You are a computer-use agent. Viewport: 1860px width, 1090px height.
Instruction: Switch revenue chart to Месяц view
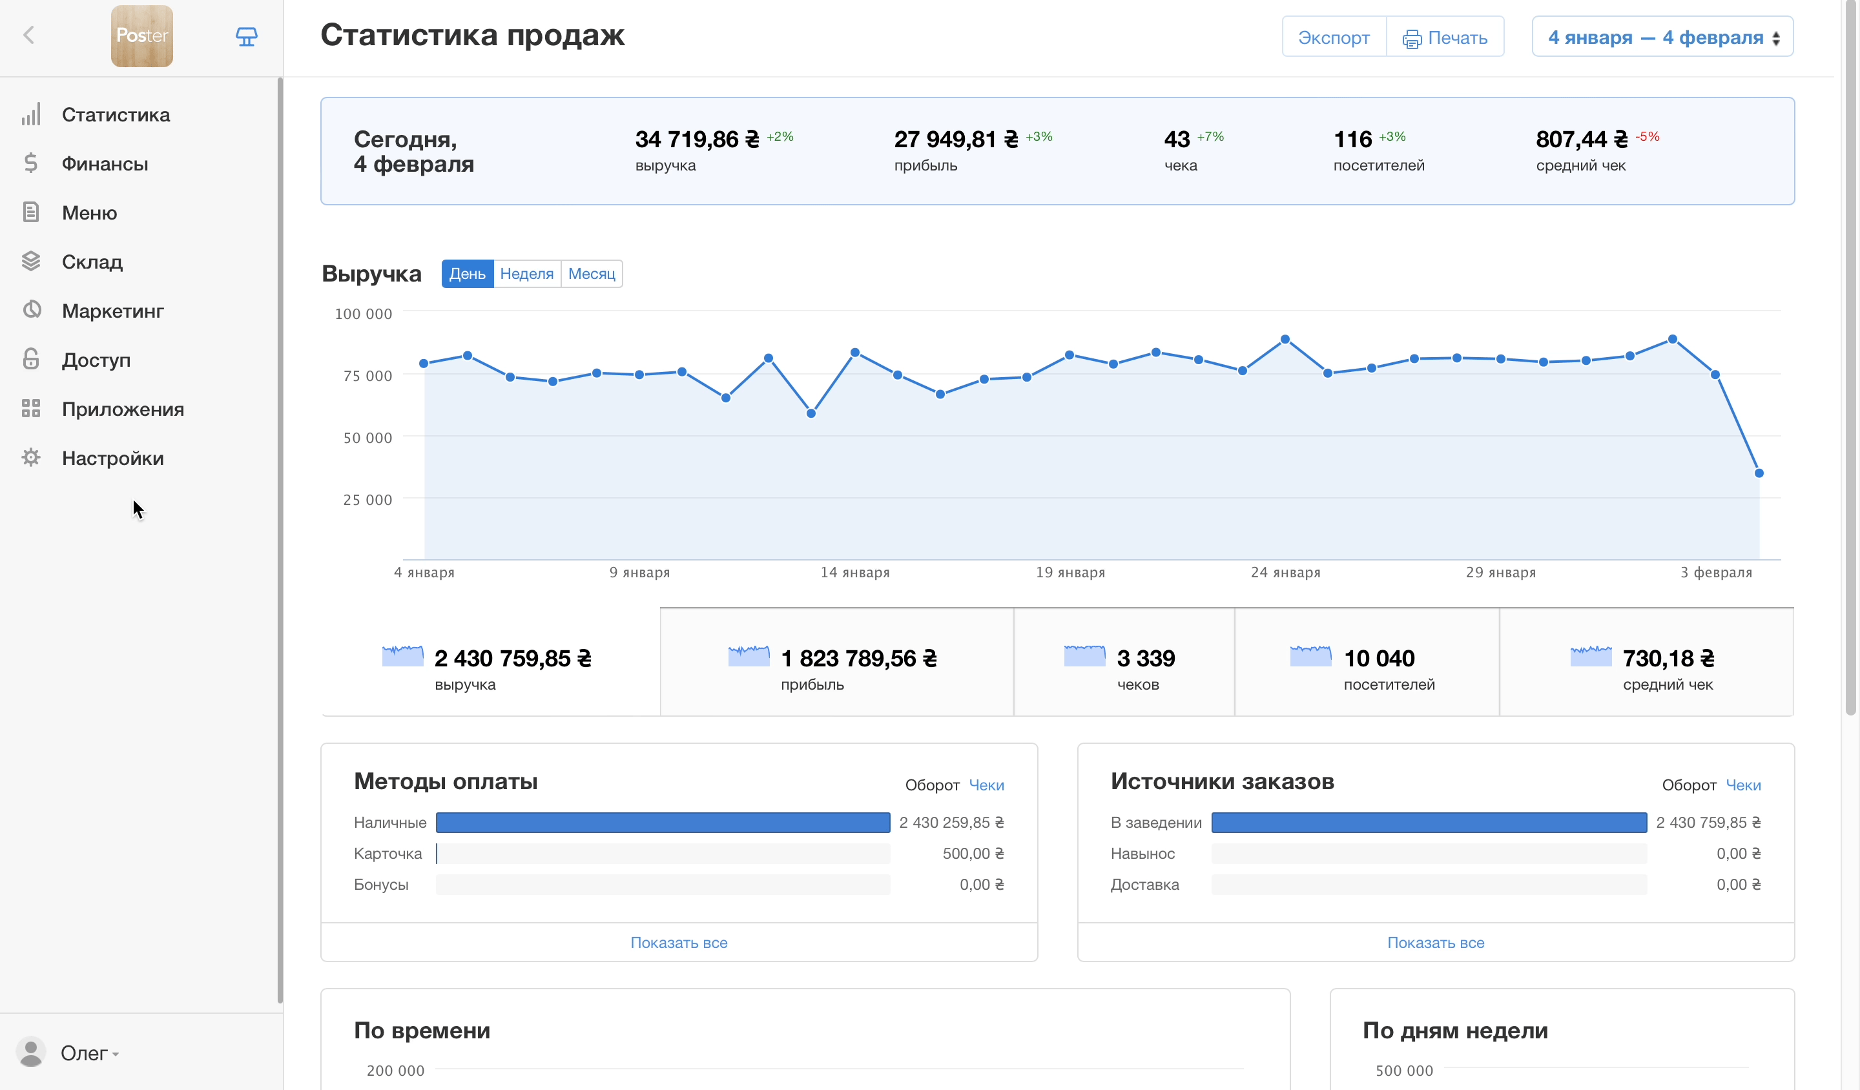[x=591, y=274]
